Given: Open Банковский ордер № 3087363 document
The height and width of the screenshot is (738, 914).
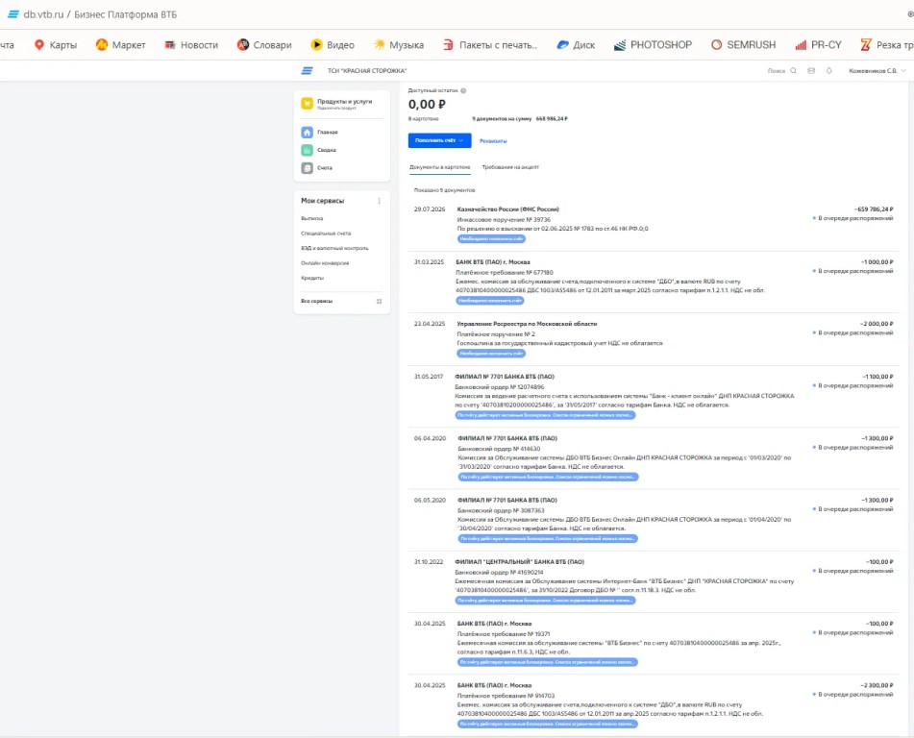Looking at the screenshot, I should [654, 520].
